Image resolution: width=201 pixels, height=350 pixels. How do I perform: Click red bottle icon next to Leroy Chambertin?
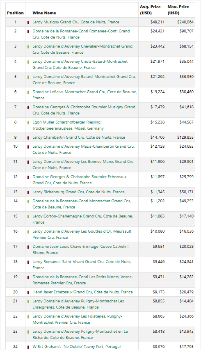[28, 137]
